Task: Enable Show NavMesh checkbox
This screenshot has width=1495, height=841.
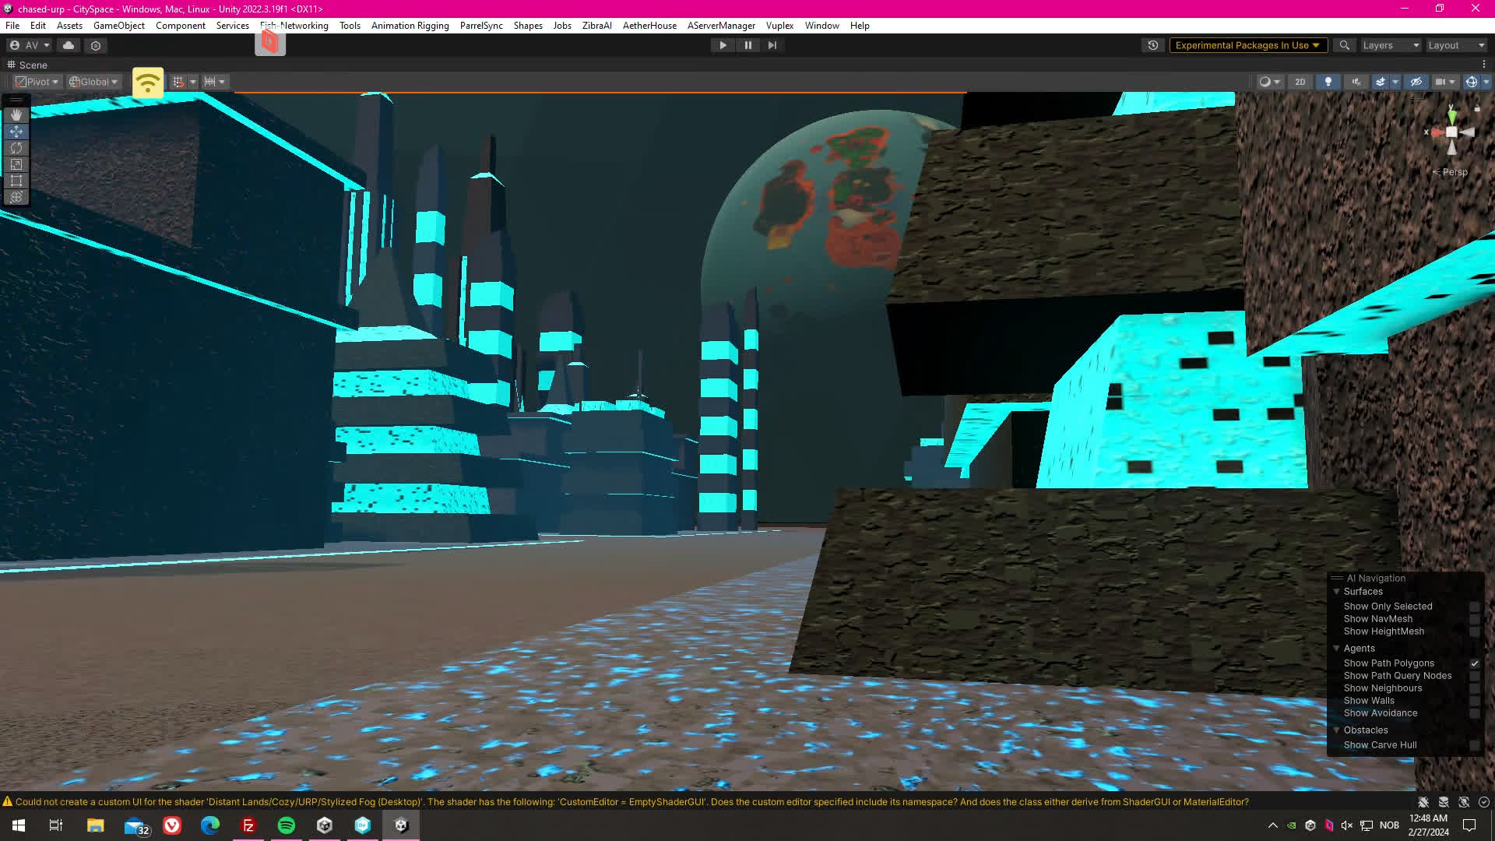Action: point(1474,619)
